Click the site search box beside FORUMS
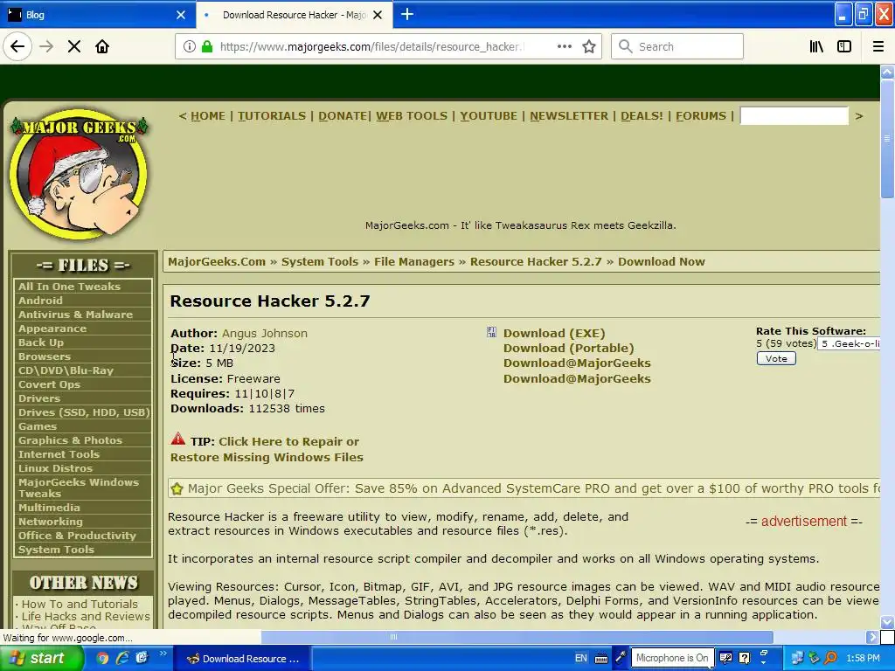 pyautogui.click(x=794, y=116)
